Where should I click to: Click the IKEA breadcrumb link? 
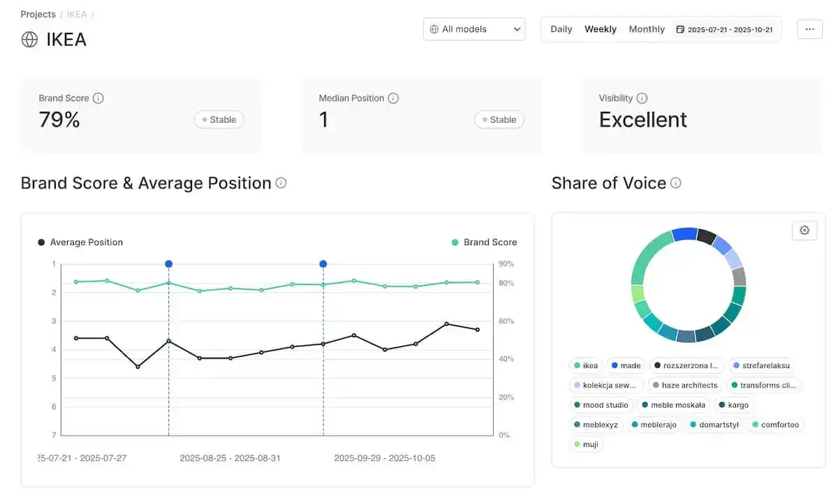click(77, 14)
